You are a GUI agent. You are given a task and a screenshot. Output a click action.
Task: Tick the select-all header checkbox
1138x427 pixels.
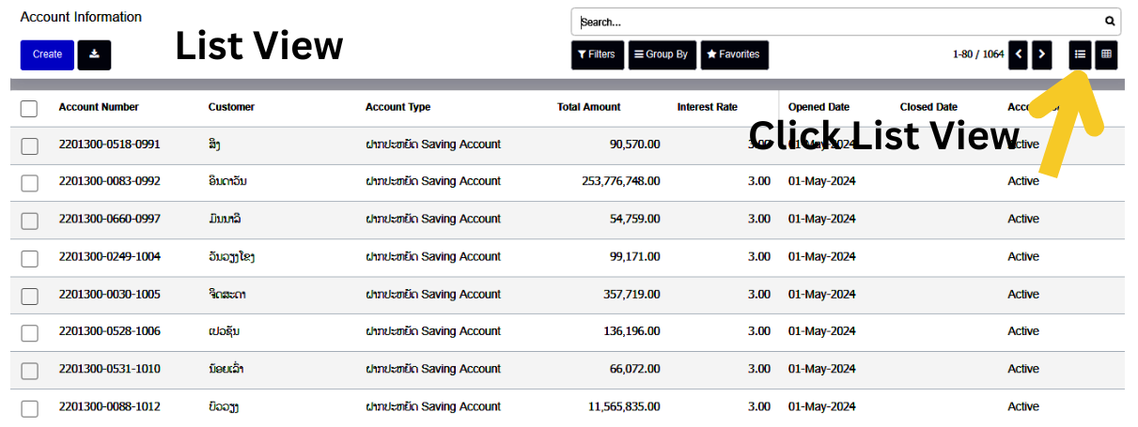tap(29, 109)
